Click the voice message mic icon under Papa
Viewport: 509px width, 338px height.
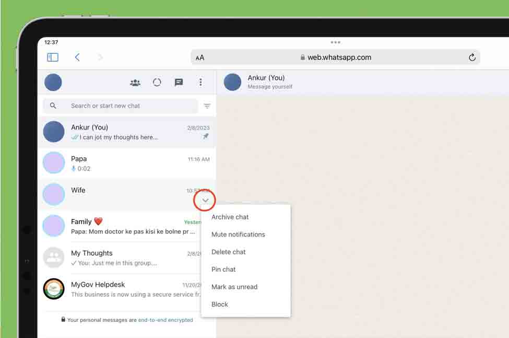point(74,169)
